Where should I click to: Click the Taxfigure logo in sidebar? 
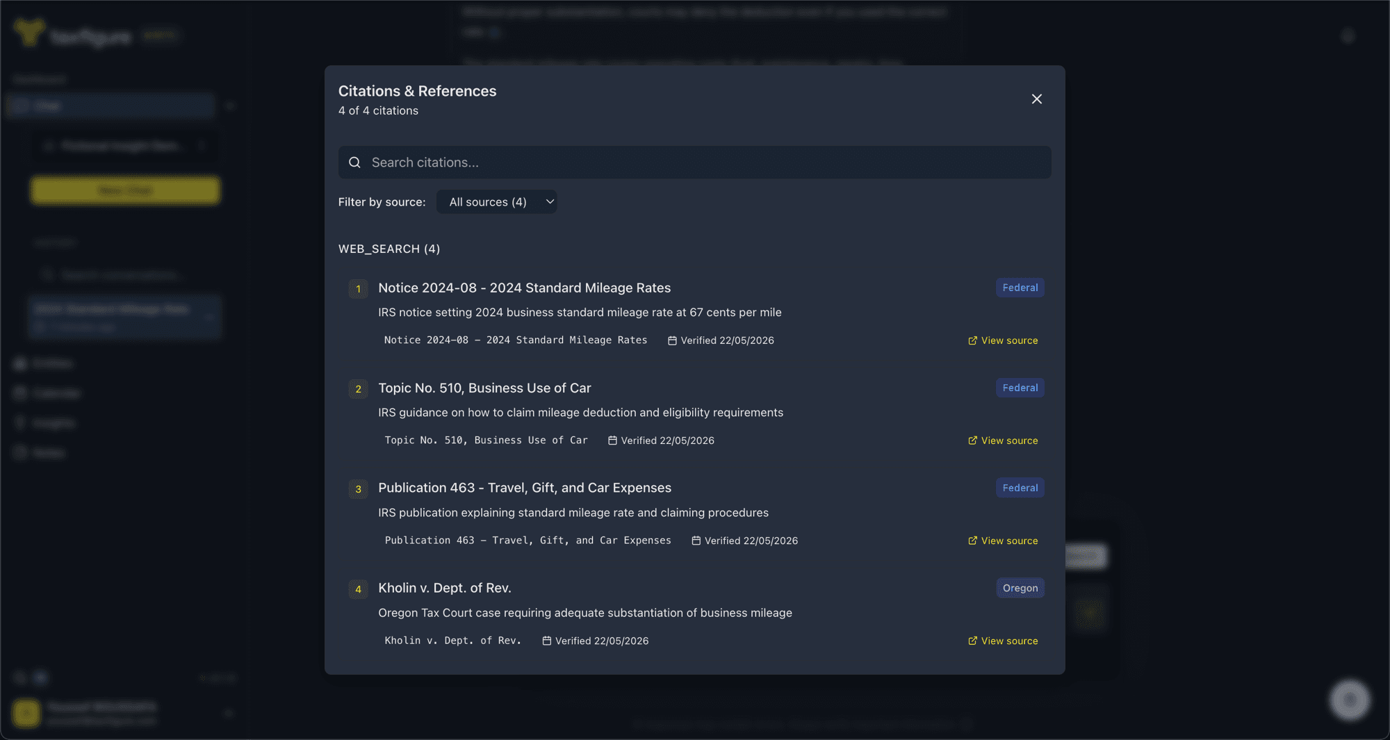point(73,33)
